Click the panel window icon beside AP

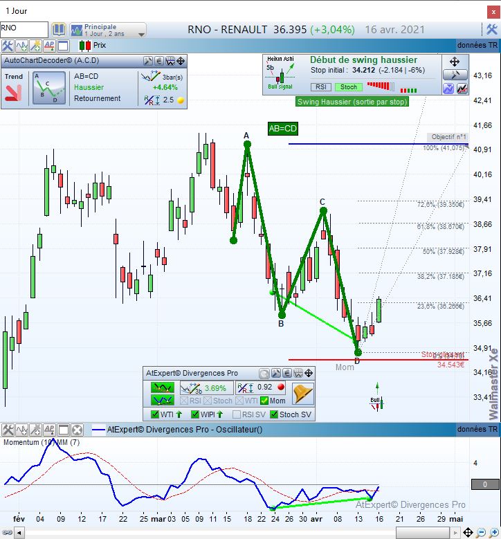[63, 46]
